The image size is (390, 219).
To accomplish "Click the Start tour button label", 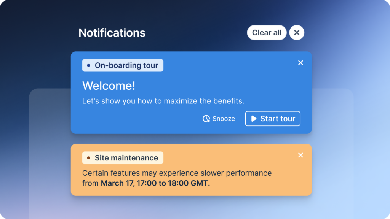I will click(277, 119).
